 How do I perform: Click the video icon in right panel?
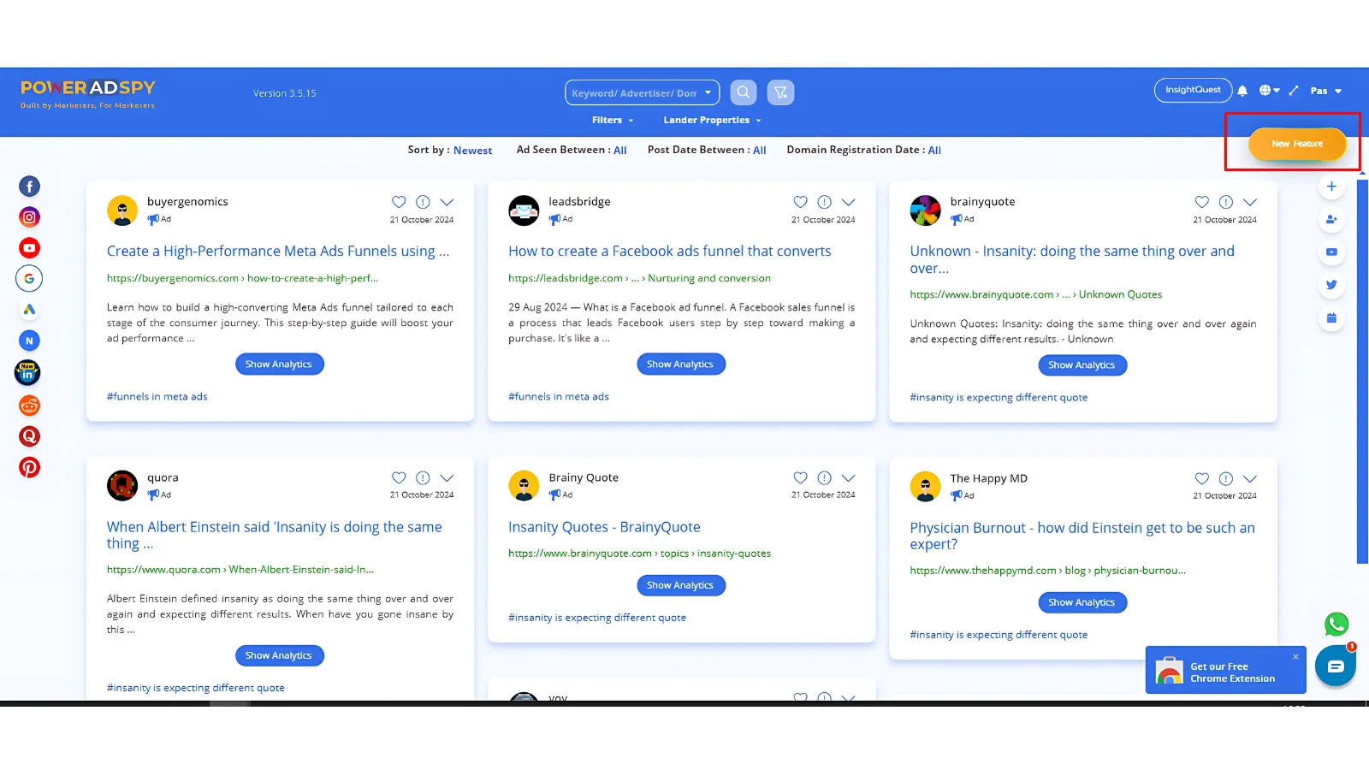(x=1331, y=252)
